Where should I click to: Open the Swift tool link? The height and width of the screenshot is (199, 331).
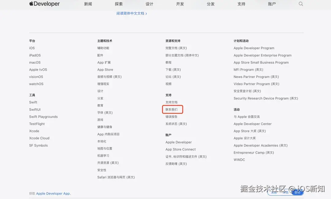pyautogui.click(x=33, y=102)
